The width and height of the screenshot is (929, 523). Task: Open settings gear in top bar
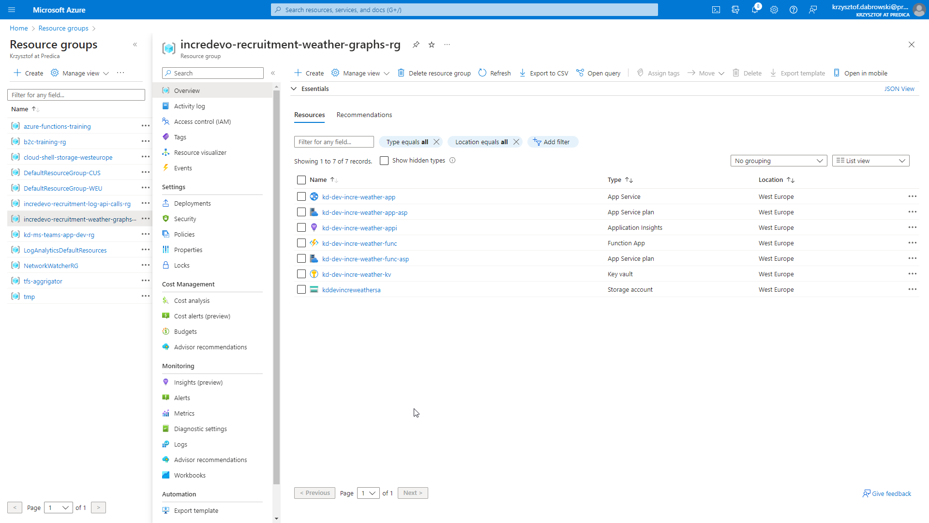click(x=774, y=10)
